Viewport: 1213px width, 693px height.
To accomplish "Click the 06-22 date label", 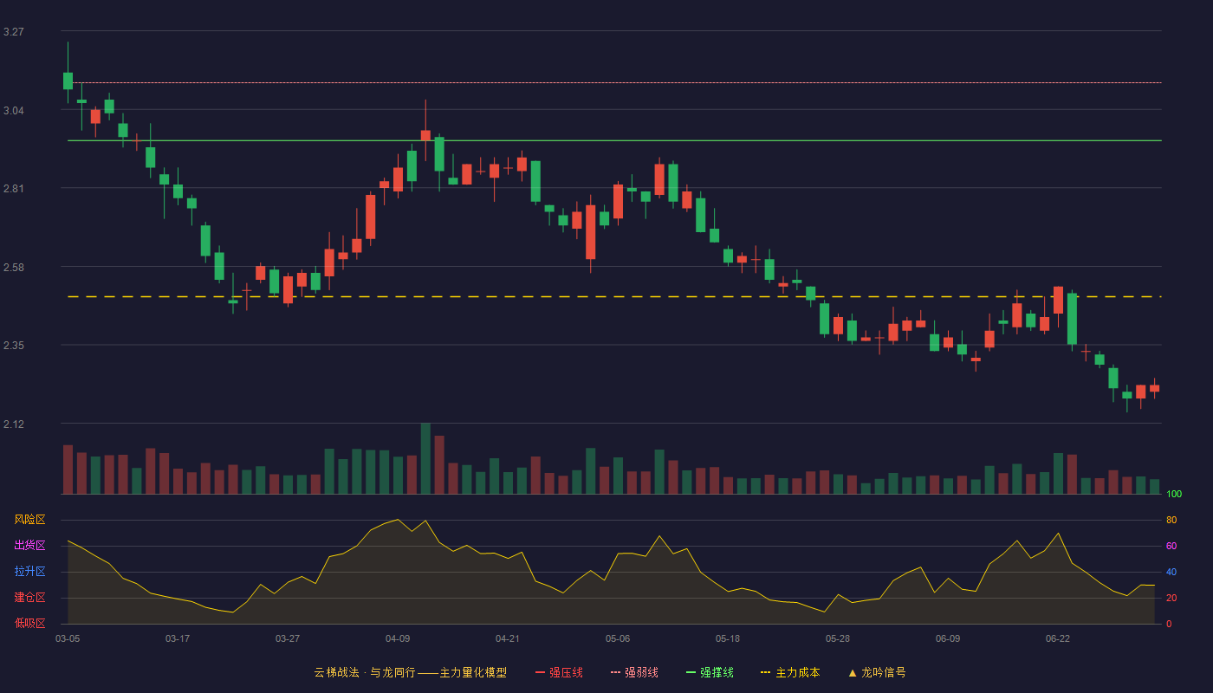I will (x=1058, y=638).
